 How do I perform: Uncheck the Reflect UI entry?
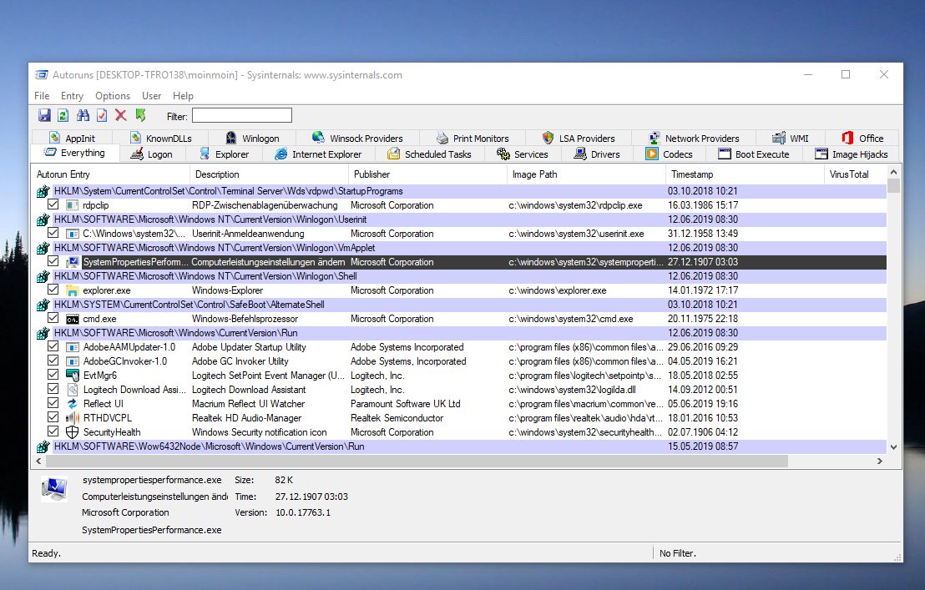point(53,402)
